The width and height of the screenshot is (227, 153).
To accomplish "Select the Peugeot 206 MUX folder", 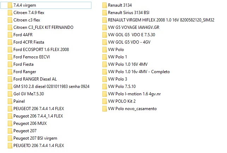I will [x=30, y=123].
